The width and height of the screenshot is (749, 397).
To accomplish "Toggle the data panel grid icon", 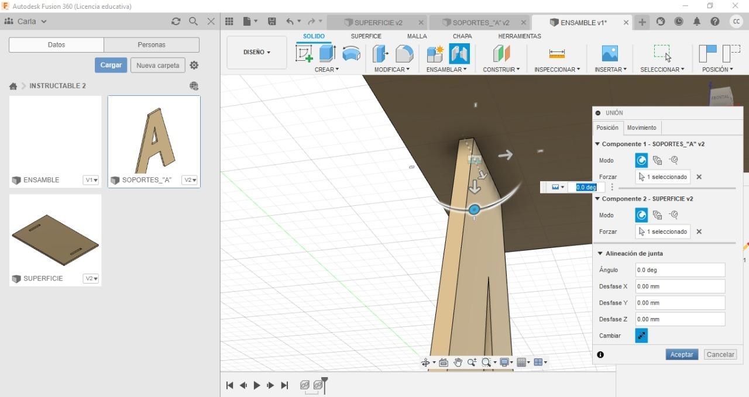I will pos(229,21).
